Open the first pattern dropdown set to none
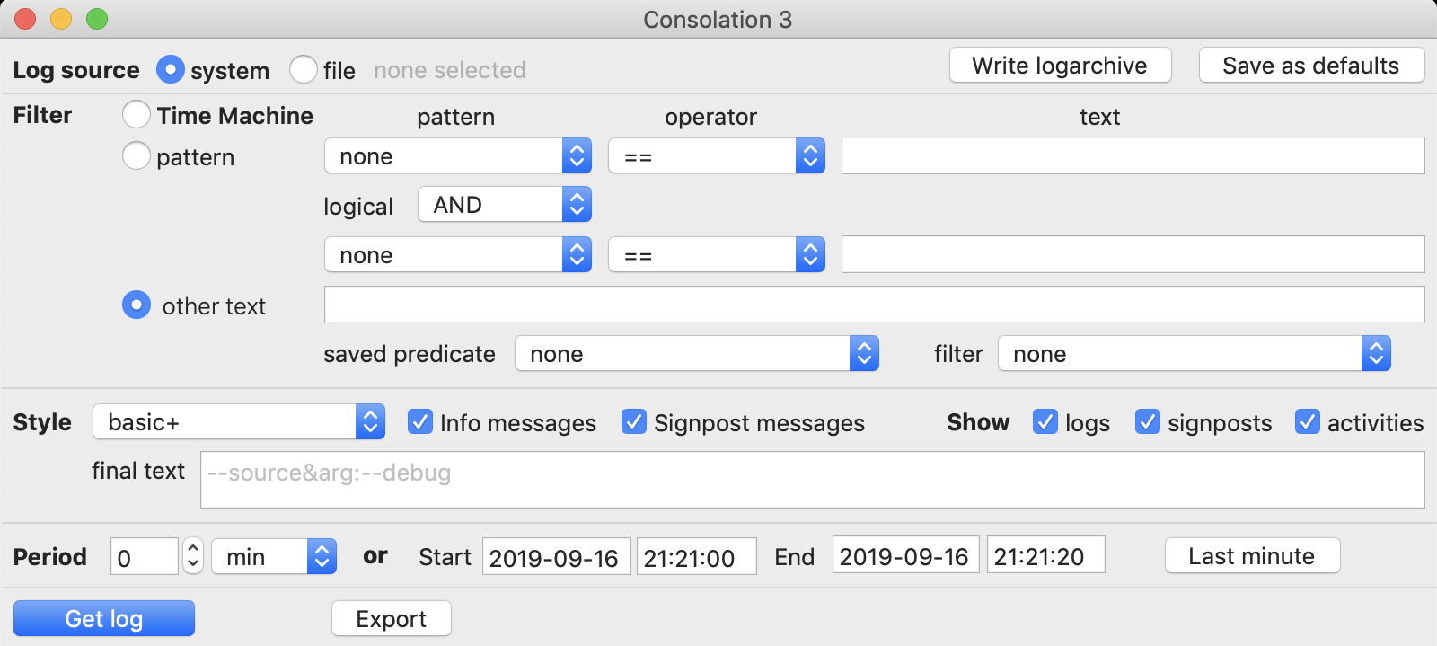Viewport: 1437px width, 646px height. (457, 156)
